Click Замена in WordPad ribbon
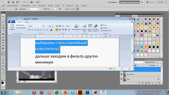This screenshot has height=95, width=169. 104,28
